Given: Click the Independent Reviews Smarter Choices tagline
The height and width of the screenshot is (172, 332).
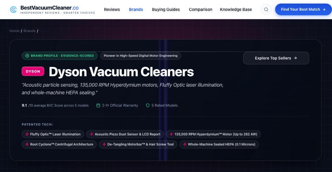Looking at the screenshot, I should [x=58, y=13].
